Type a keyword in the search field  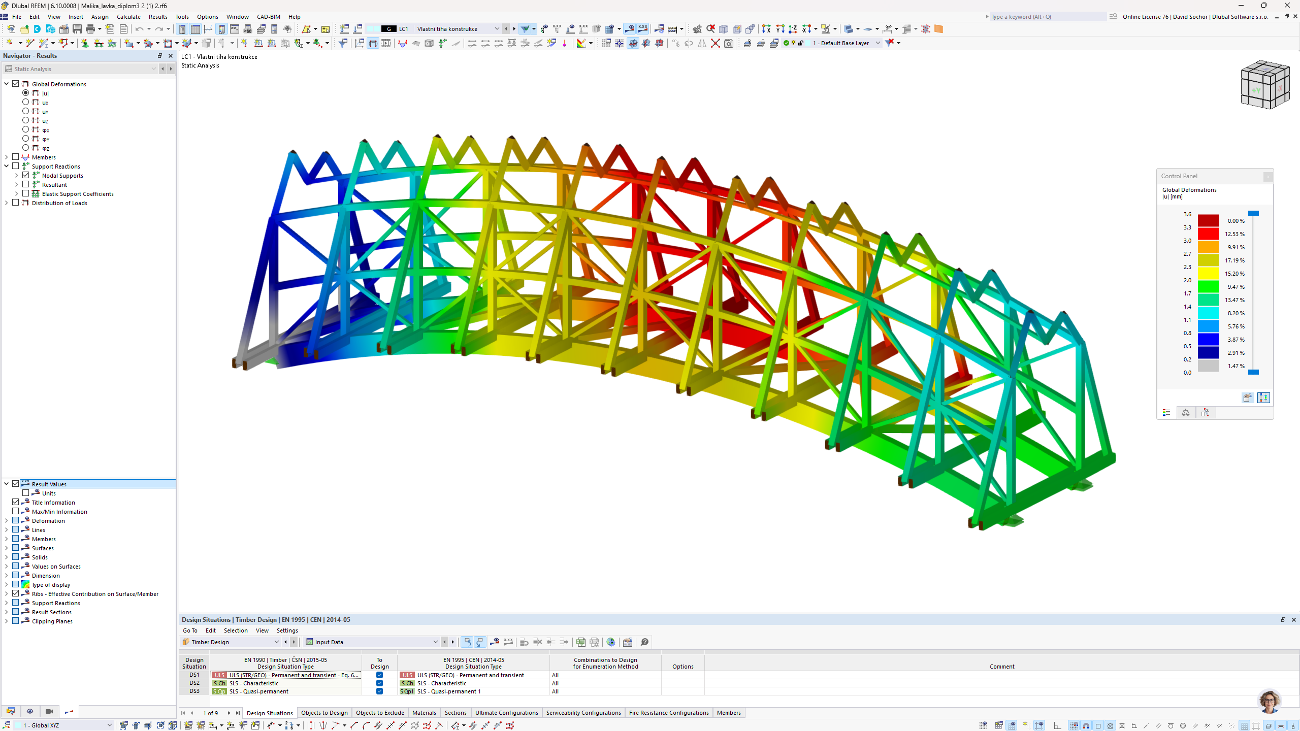1046,17
